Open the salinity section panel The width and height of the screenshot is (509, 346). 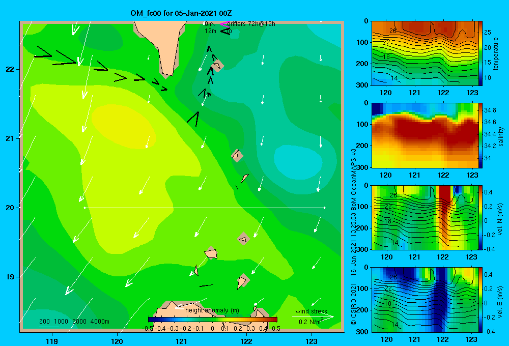point(425,135)
